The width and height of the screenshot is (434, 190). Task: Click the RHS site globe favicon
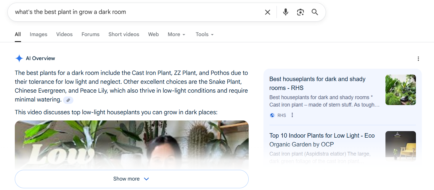point(272,115)
